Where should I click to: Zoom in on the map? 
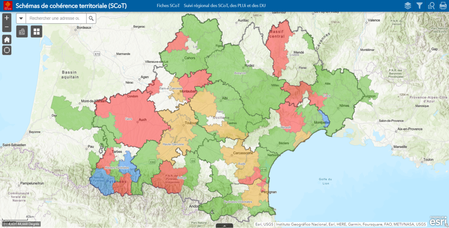pyautogui.click(x=7, y=18)
